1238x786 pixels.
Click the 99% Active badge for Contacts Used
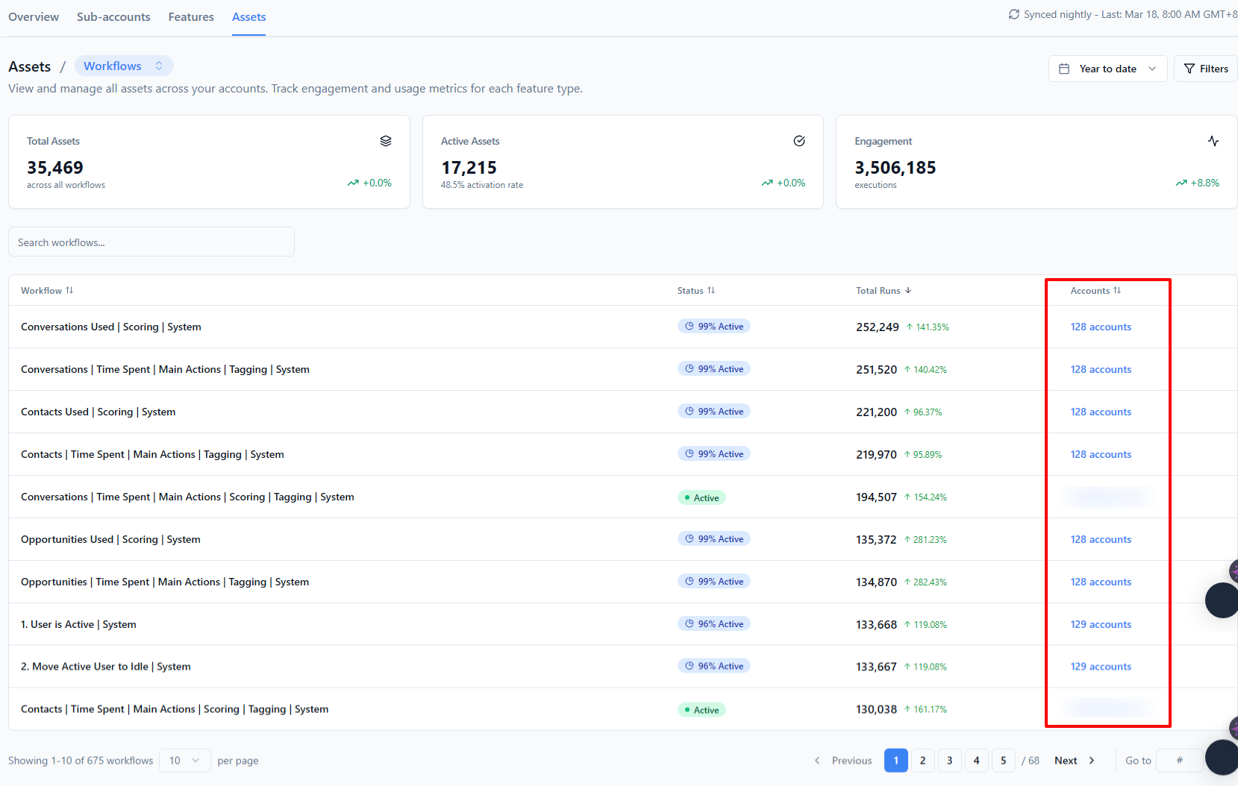pyautogui.click(x=714, y=411)
